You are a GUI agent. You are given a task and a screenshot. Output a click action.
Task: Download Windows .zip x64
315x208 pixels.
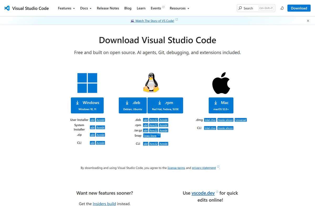tap(92, 135)
